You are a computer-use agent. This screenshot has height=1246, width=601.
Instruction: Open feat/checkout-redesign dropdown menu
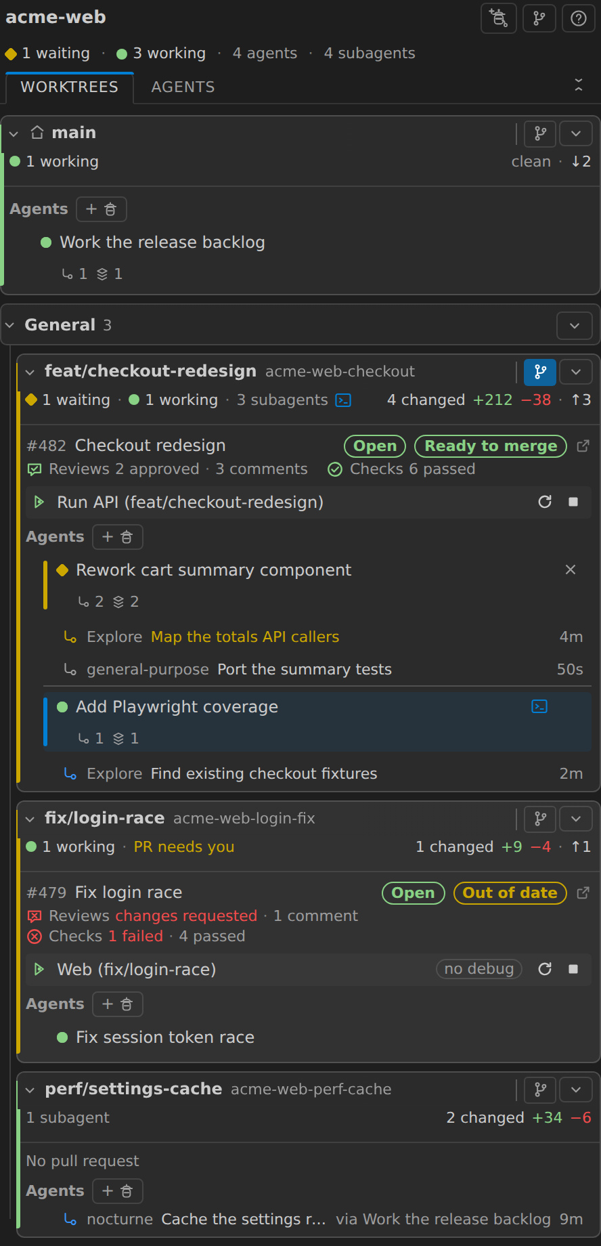(576, 372)
